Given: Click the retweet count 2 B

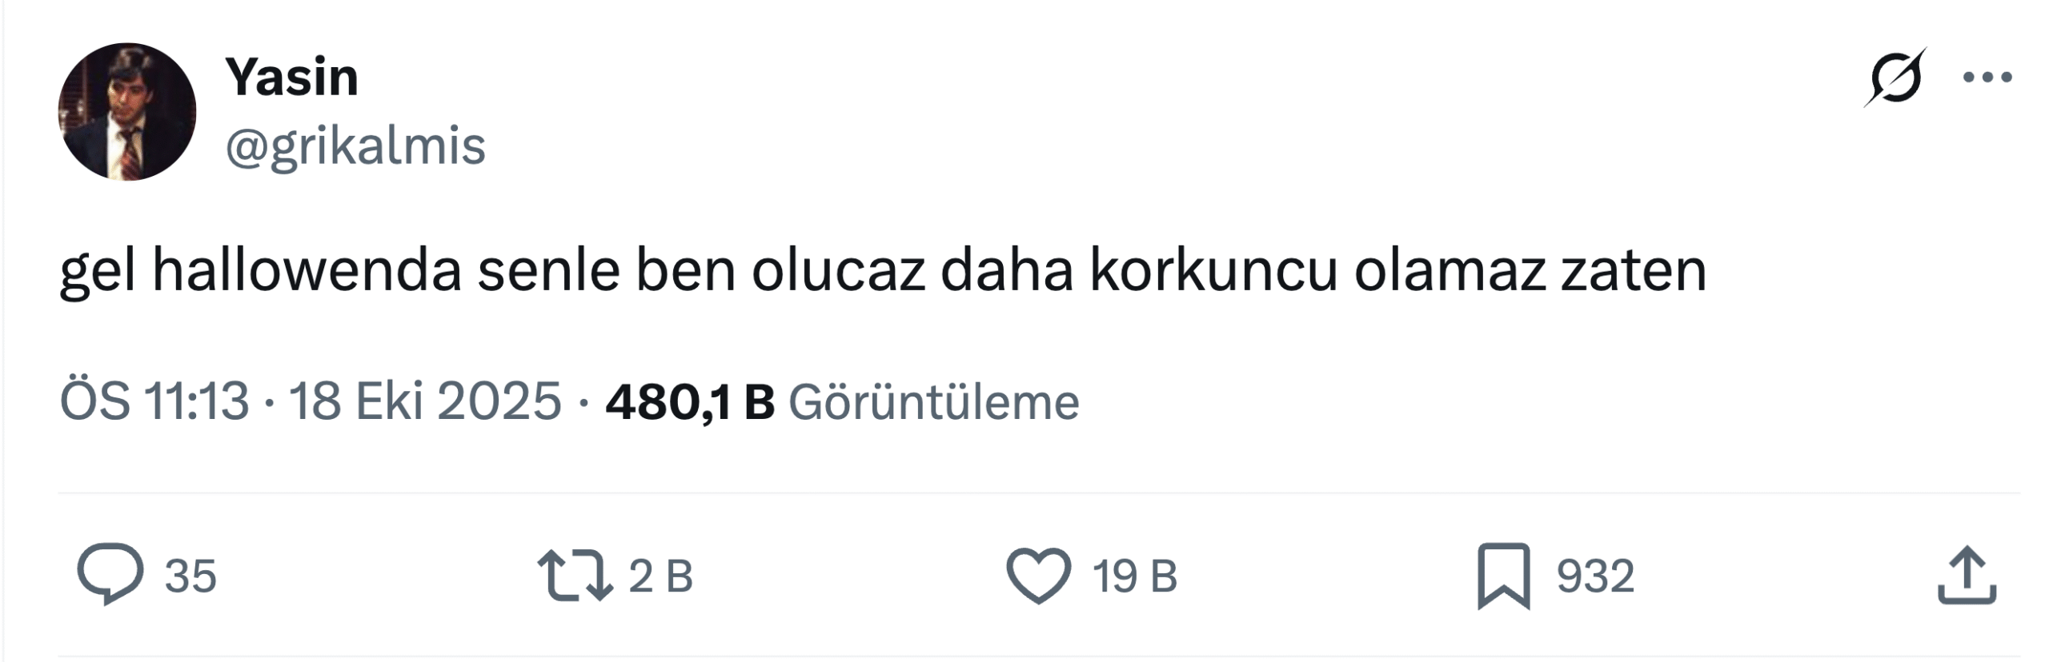Looking at the screenshot, I should [660, 576].
